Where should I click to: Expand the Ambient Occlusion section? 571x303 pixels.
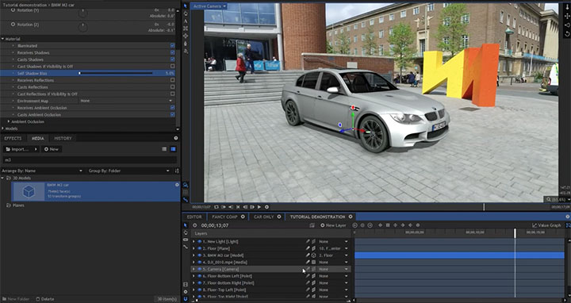9,121
